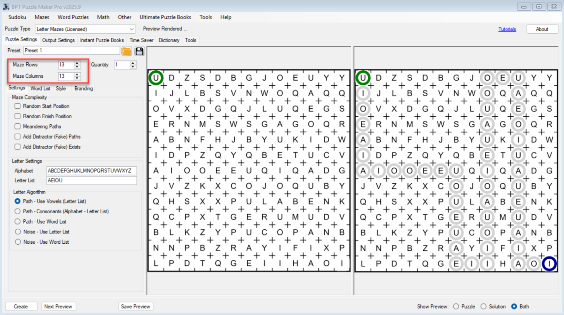Open the Sudoku menu
Screen dimensions: 564x315
17,17
